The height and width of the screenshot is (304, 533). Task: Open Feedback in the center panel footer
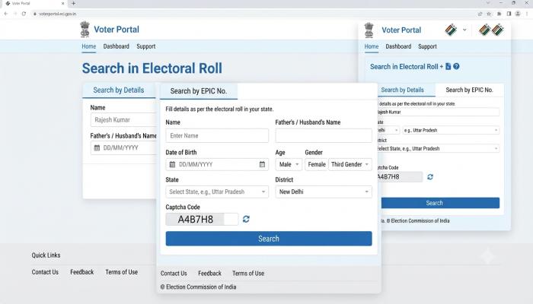pyautogui.click(x=209, y=273)
